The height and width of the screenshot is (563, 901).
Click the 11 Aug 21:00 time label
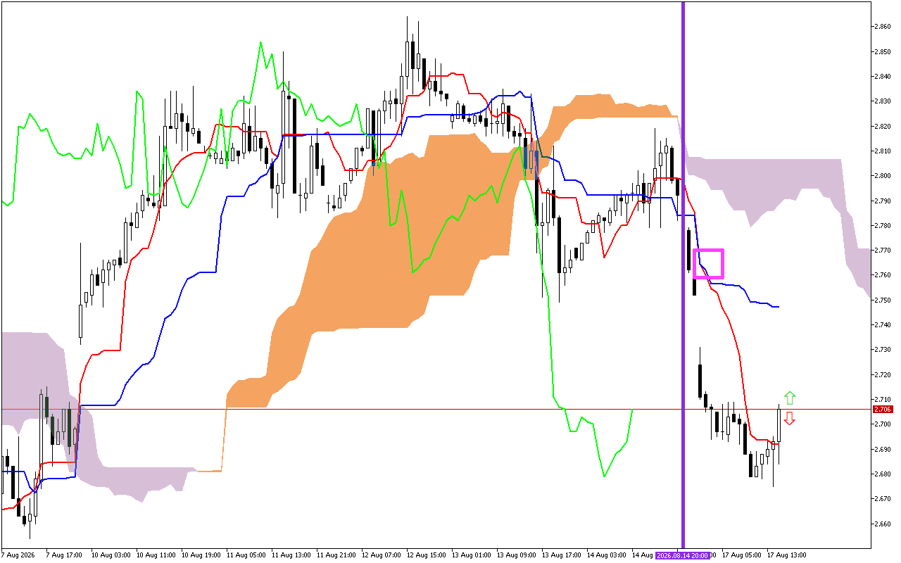pyautogui.click(x=336, y=555)
